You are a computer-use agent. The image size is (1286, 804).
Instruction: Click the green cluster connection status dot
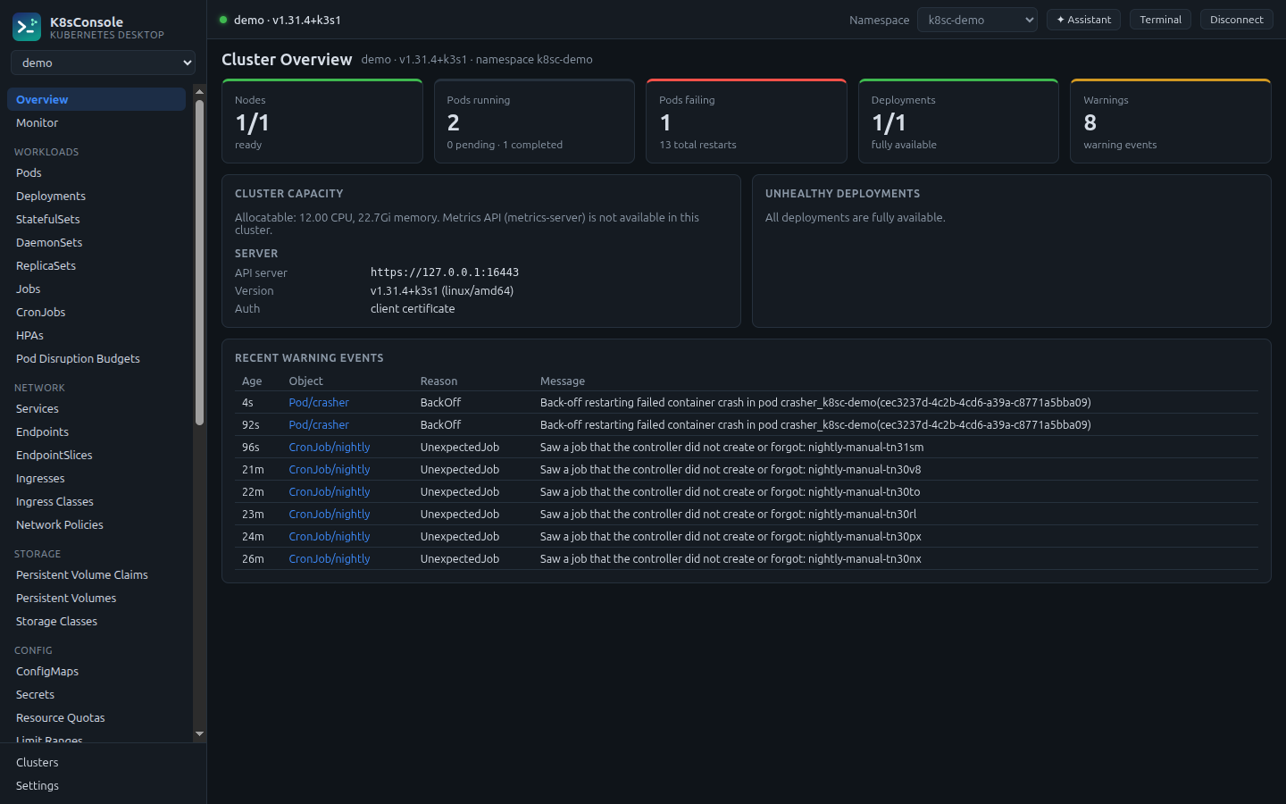click(223, 20)
